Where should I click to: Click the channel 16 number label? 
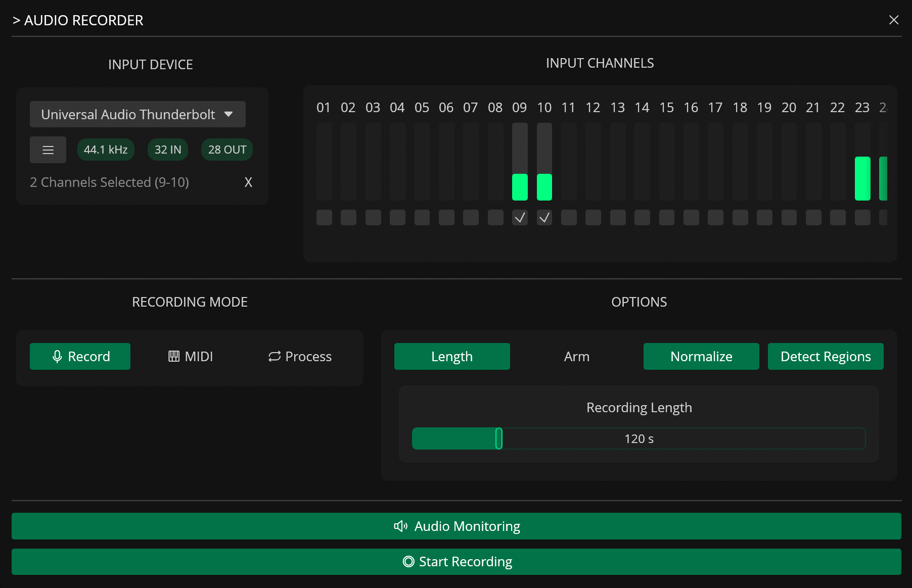tap(691, 108)
